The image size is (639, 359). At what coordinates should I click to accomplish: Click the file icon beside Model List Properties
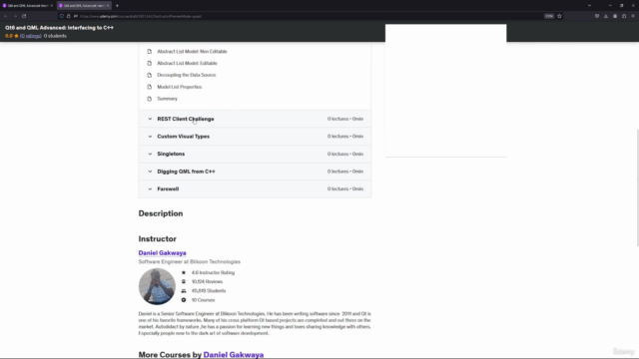149,87
